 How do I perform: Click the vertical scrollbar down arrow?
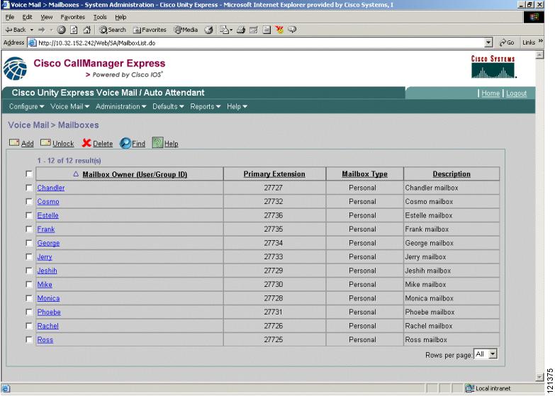pyautogui.click(x=539, y=377)
